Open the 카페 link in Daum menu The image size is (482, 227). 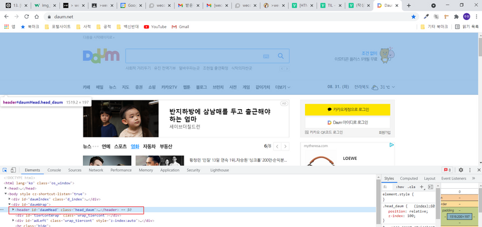pos(87,87)
